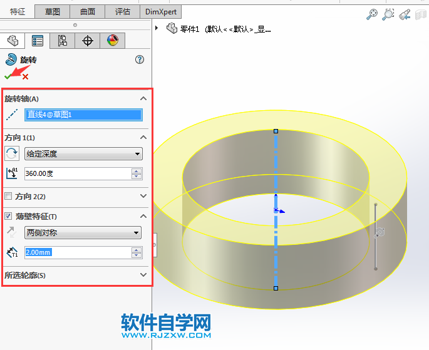The image size is (429, 350).
Task: Cancel revolve with the red X
Action: tap(25, 77)
